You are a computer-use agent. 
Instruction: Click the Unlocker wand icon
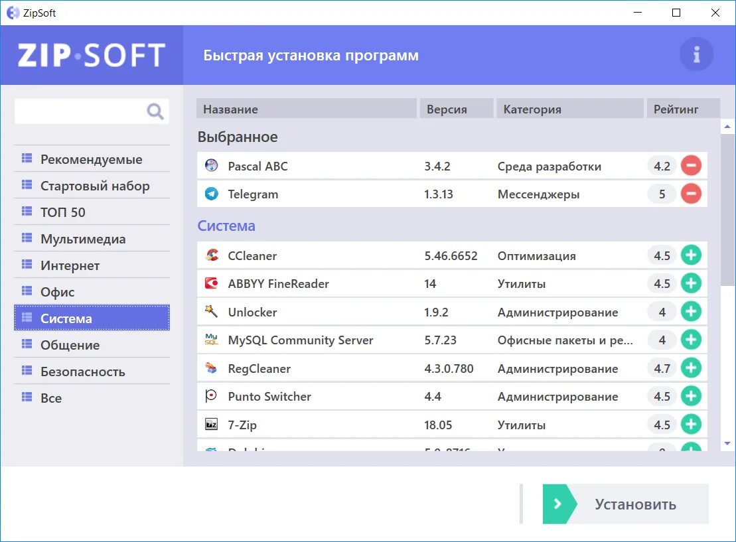[x=211, y=311]
